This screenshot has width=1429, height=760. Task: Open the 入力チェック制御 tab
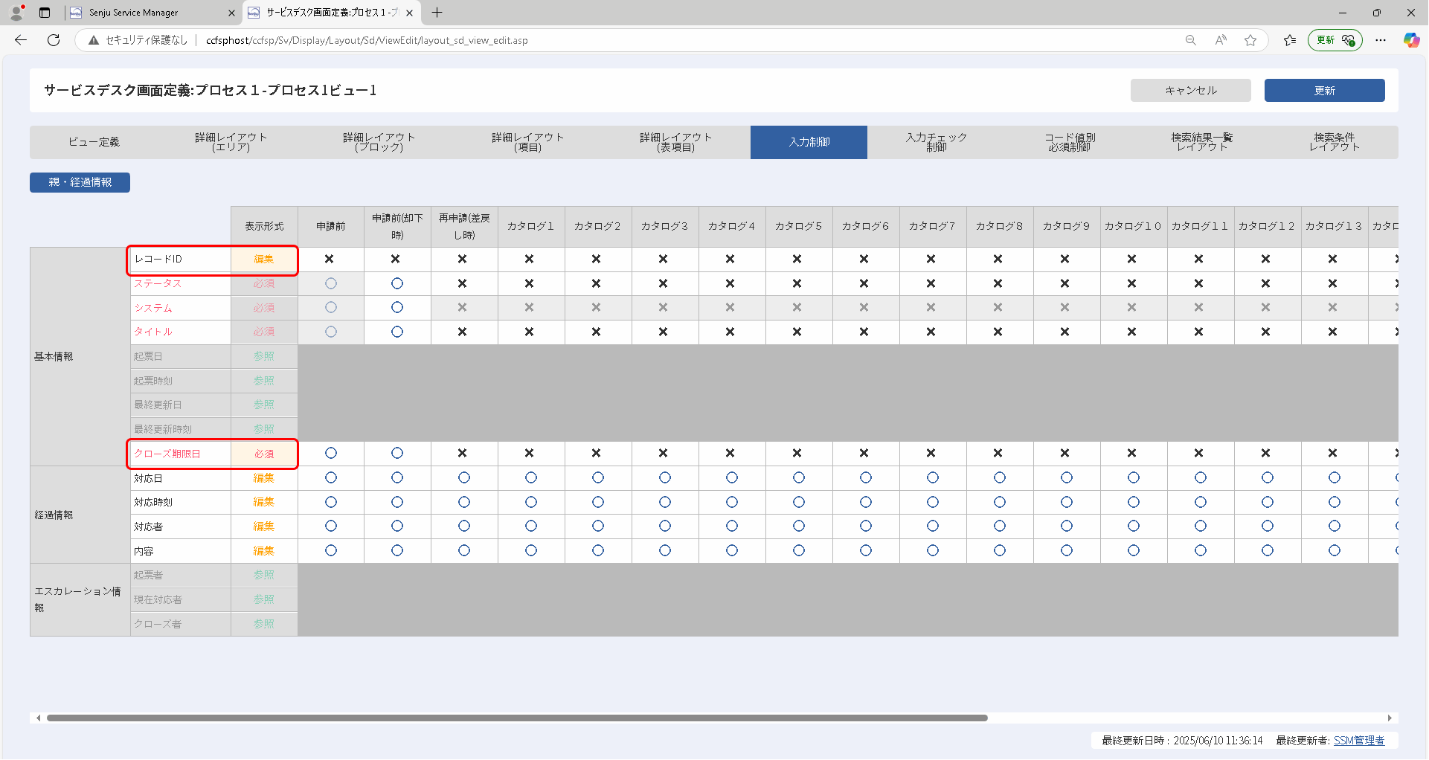(936, 142)
